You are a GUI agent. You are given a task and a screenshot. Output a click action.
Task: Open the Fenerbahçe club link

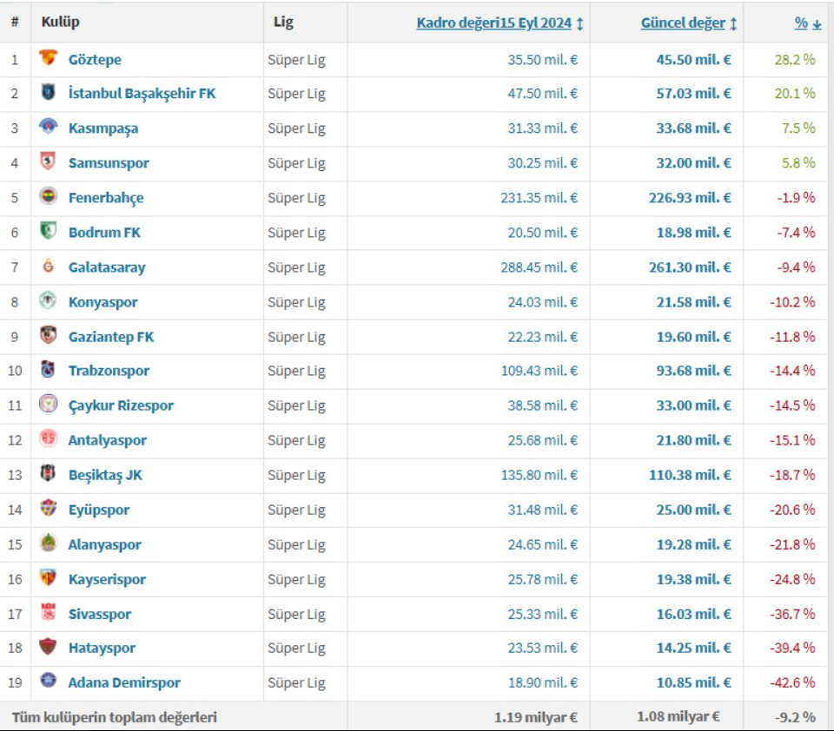(106, 198)
